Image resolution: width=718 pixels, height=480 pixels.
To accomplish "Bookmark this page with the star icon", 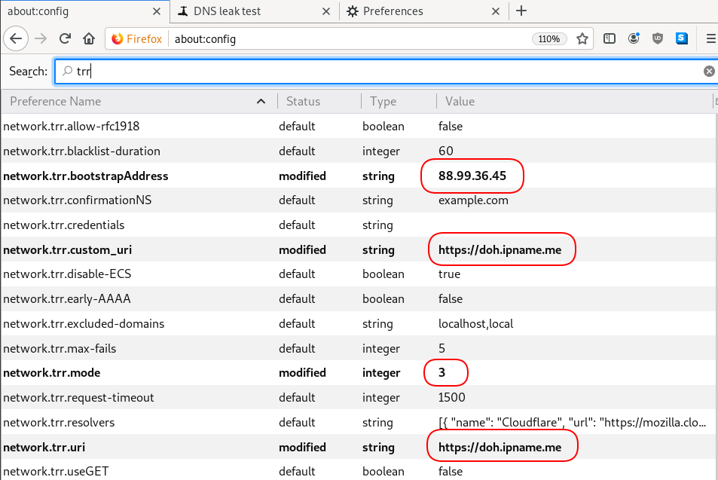I will [x=582, y=38].
